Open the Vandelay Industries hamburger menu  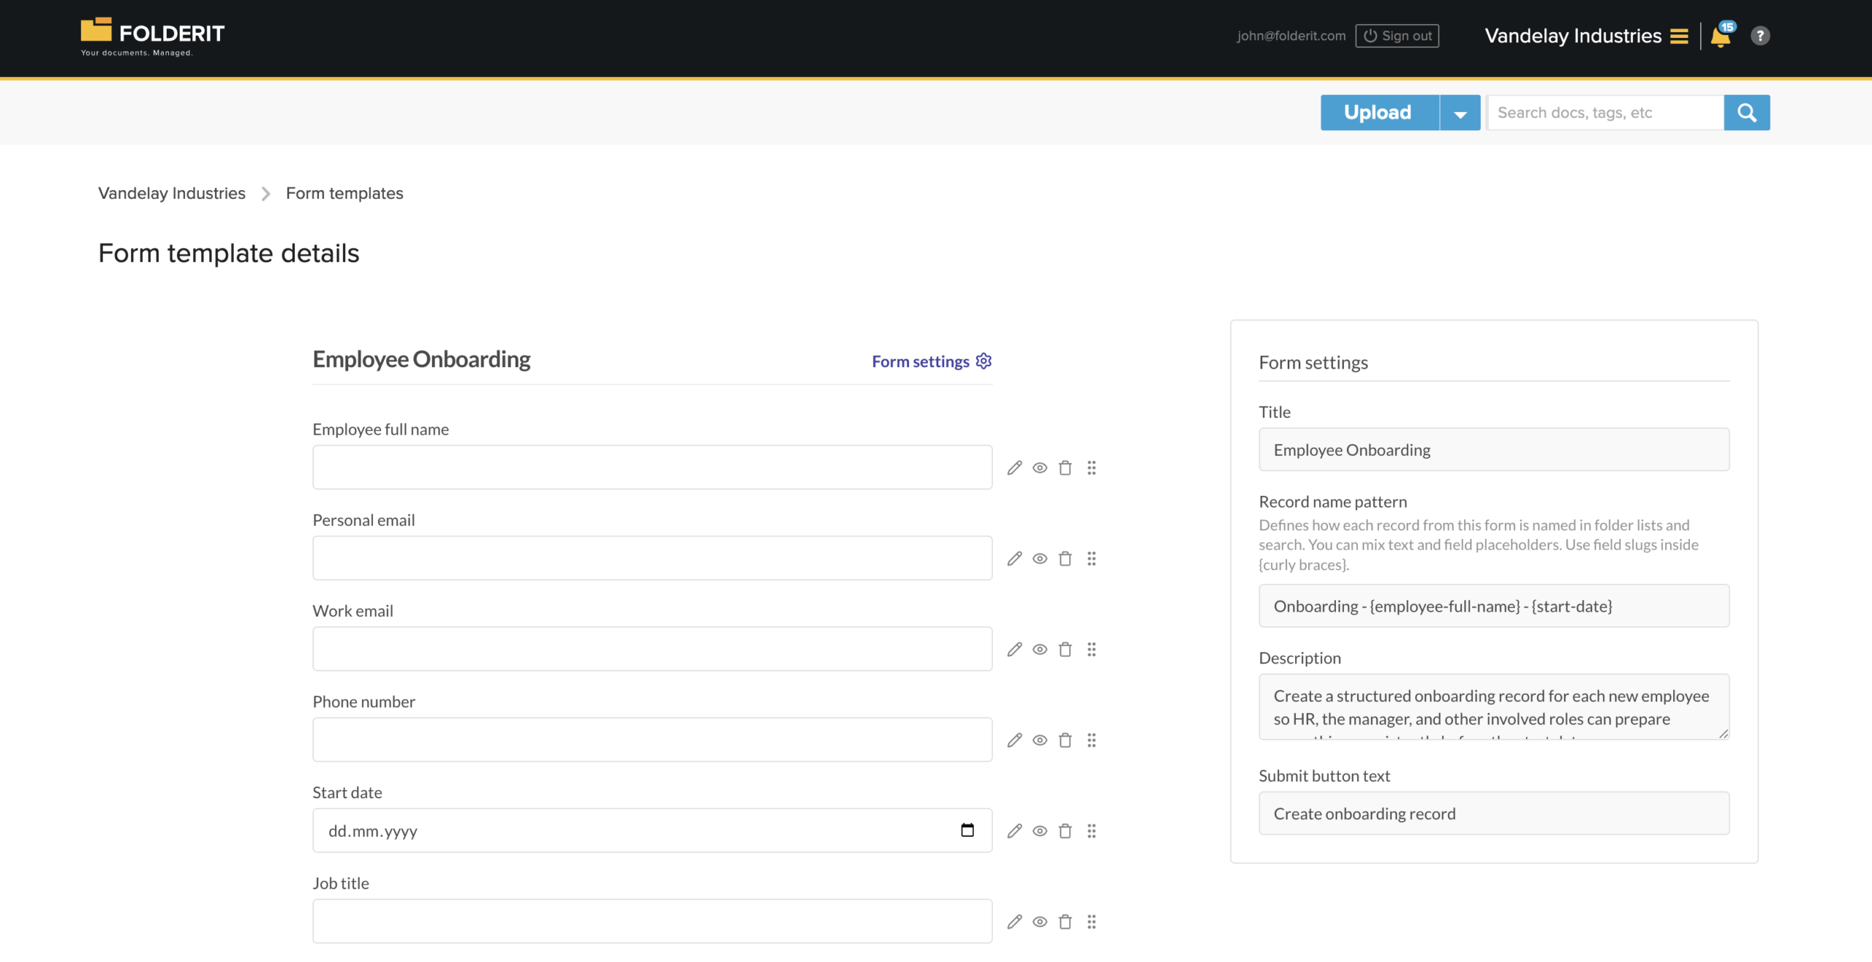click(x=1679, y=36)
